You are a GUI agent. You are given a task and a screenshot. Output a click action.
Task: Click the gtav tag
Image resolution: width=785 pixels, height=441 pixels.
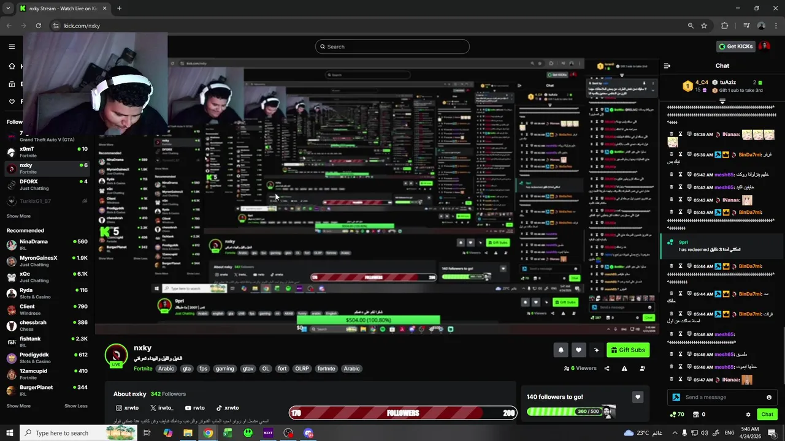[x=248, y=369]
